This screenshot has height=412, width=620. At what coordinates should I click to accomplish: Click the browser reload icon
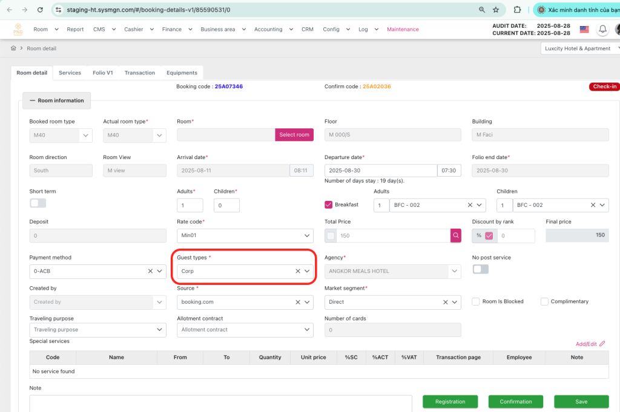(40, 10)
